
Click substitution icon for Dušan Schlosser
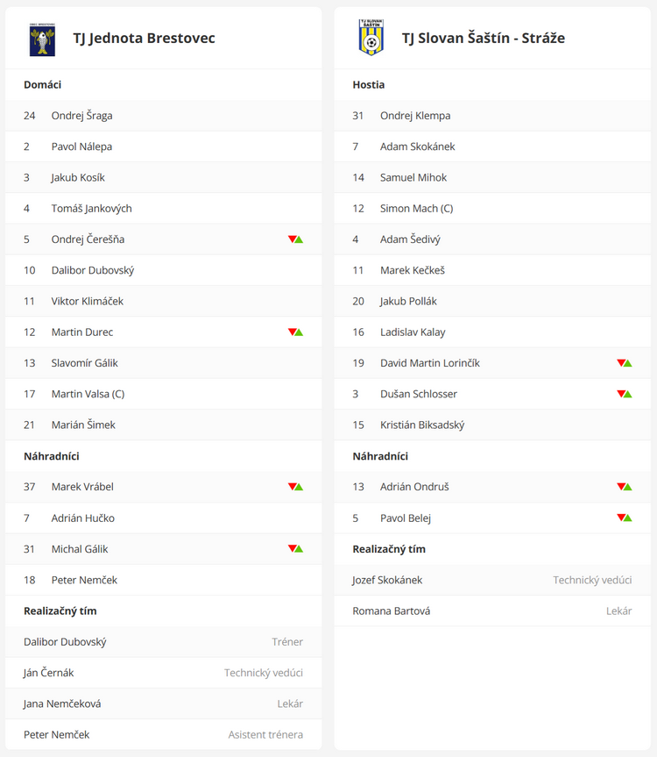625,394
